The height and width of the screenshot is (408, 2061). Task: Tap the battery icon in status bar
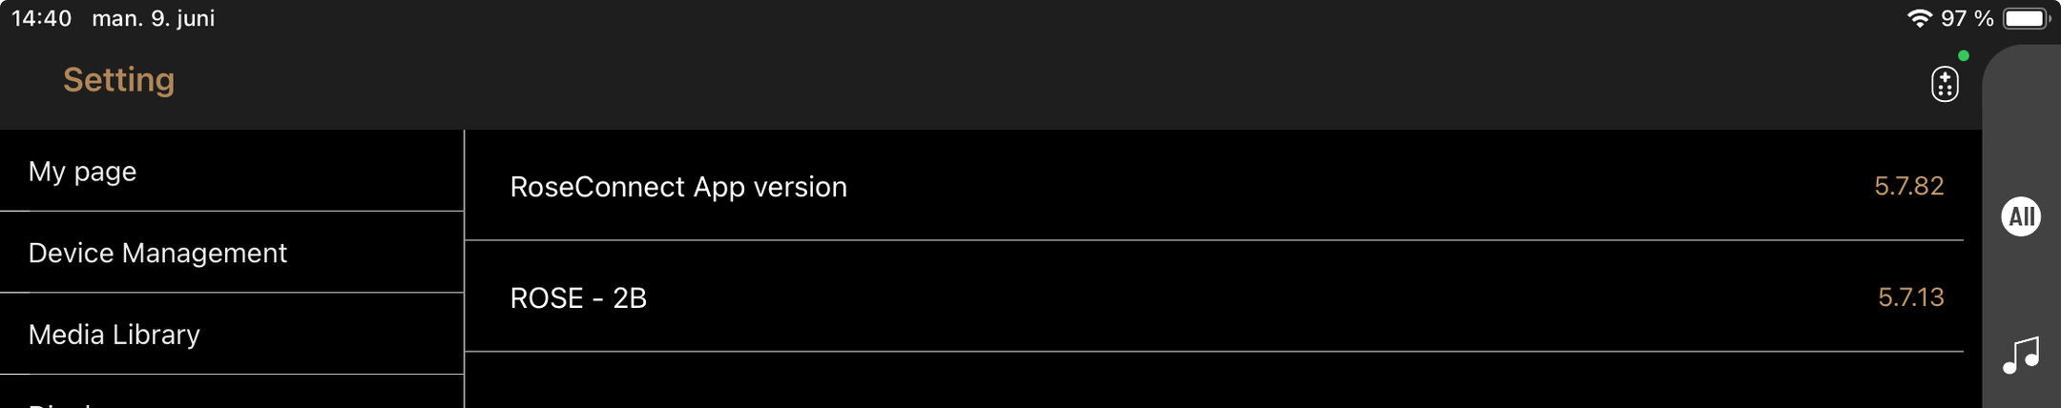(2025, 19)
